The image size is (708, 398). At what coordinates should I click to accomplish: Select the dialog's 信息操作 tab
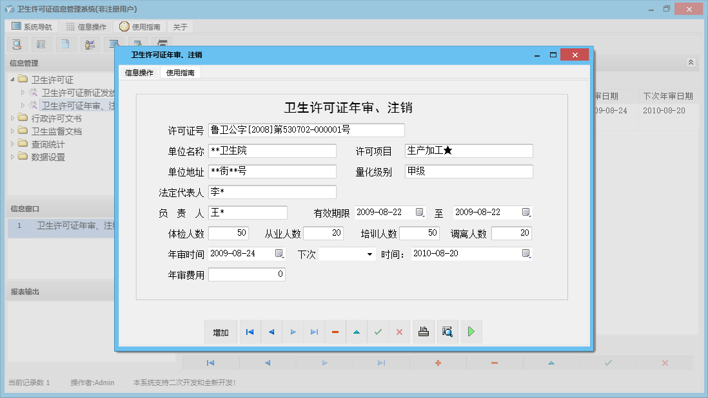139,73
